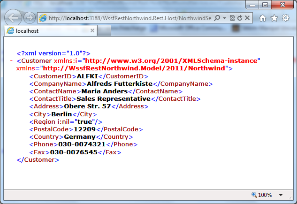Open the zoom level dropdown arrow

pos(281,195)
